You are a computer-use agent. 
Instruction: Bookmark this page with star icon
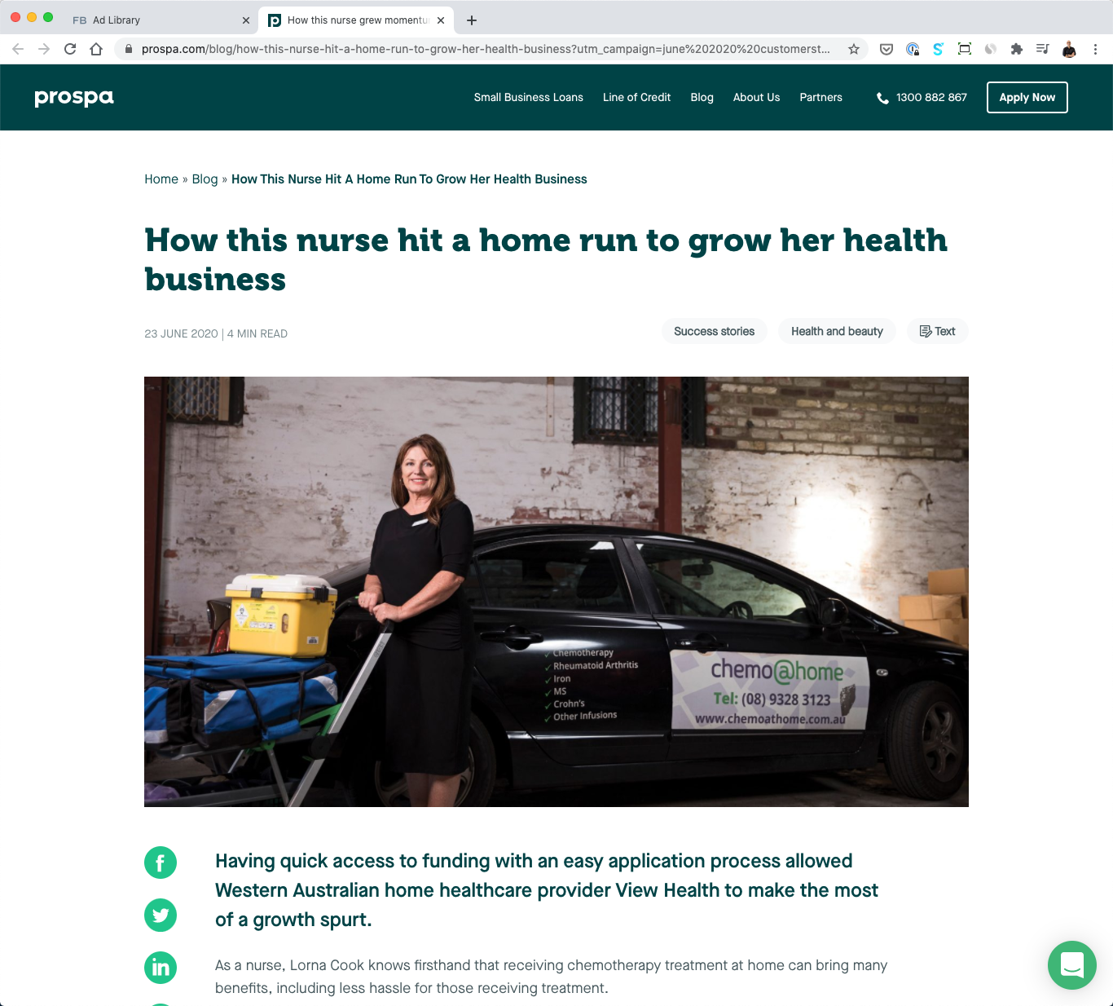point(854,49)
